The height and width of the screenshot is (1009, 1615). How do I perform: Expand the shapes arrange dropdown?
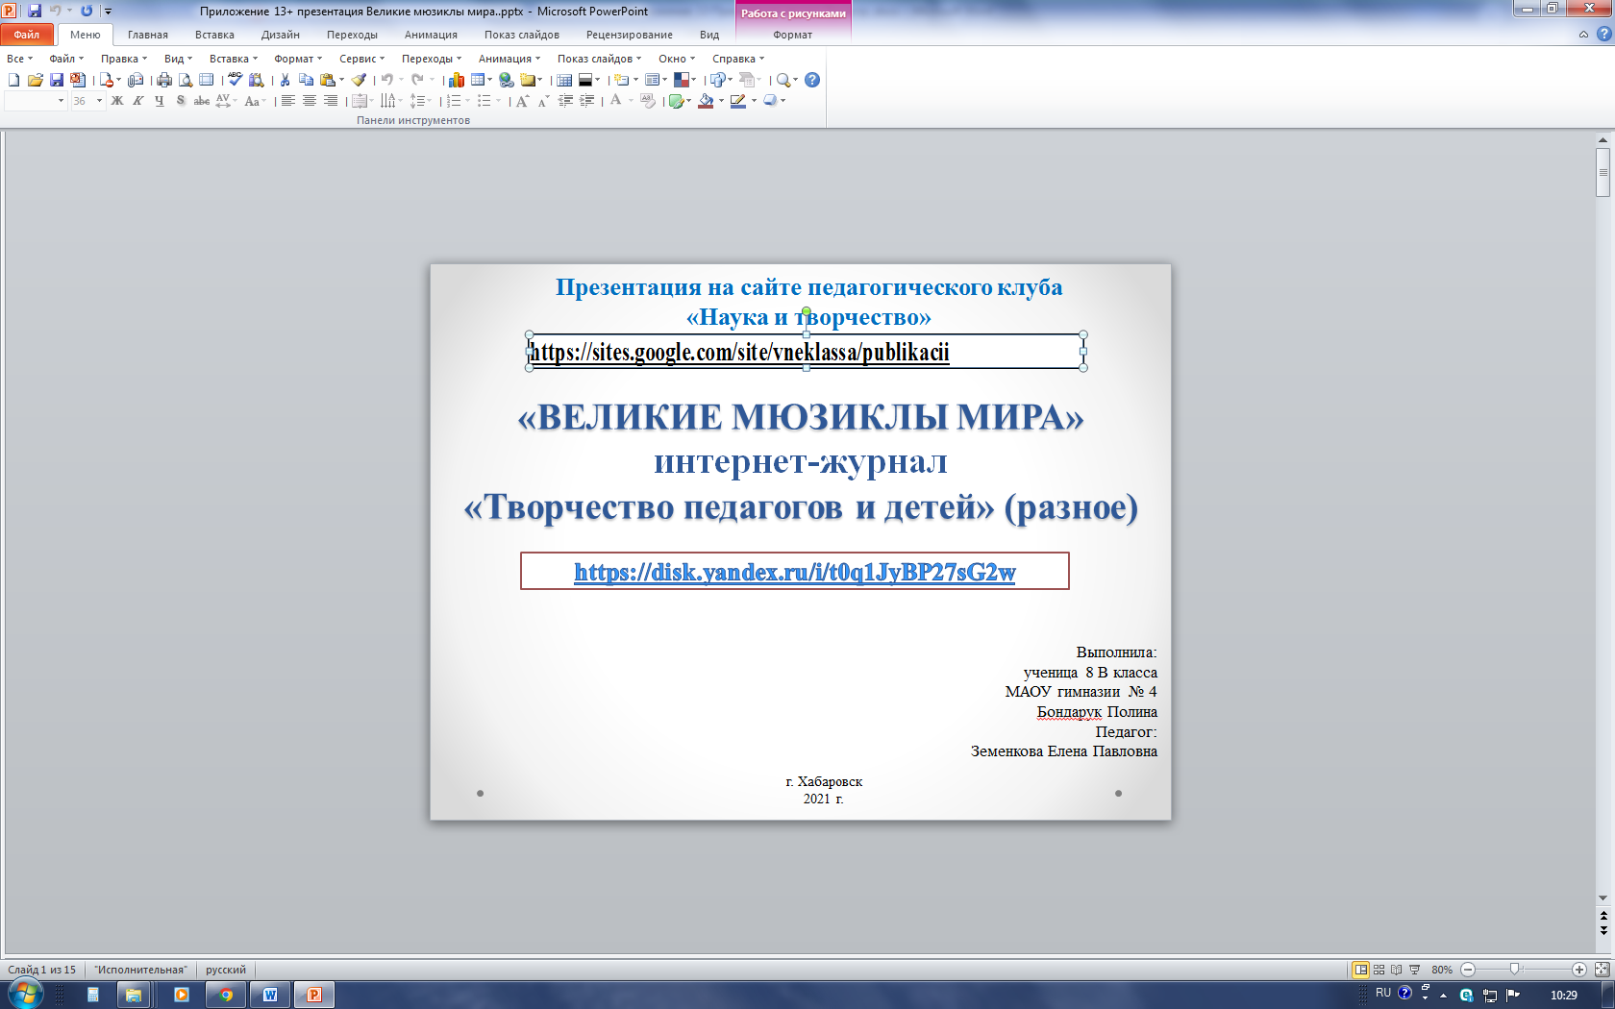coord(730,80)
